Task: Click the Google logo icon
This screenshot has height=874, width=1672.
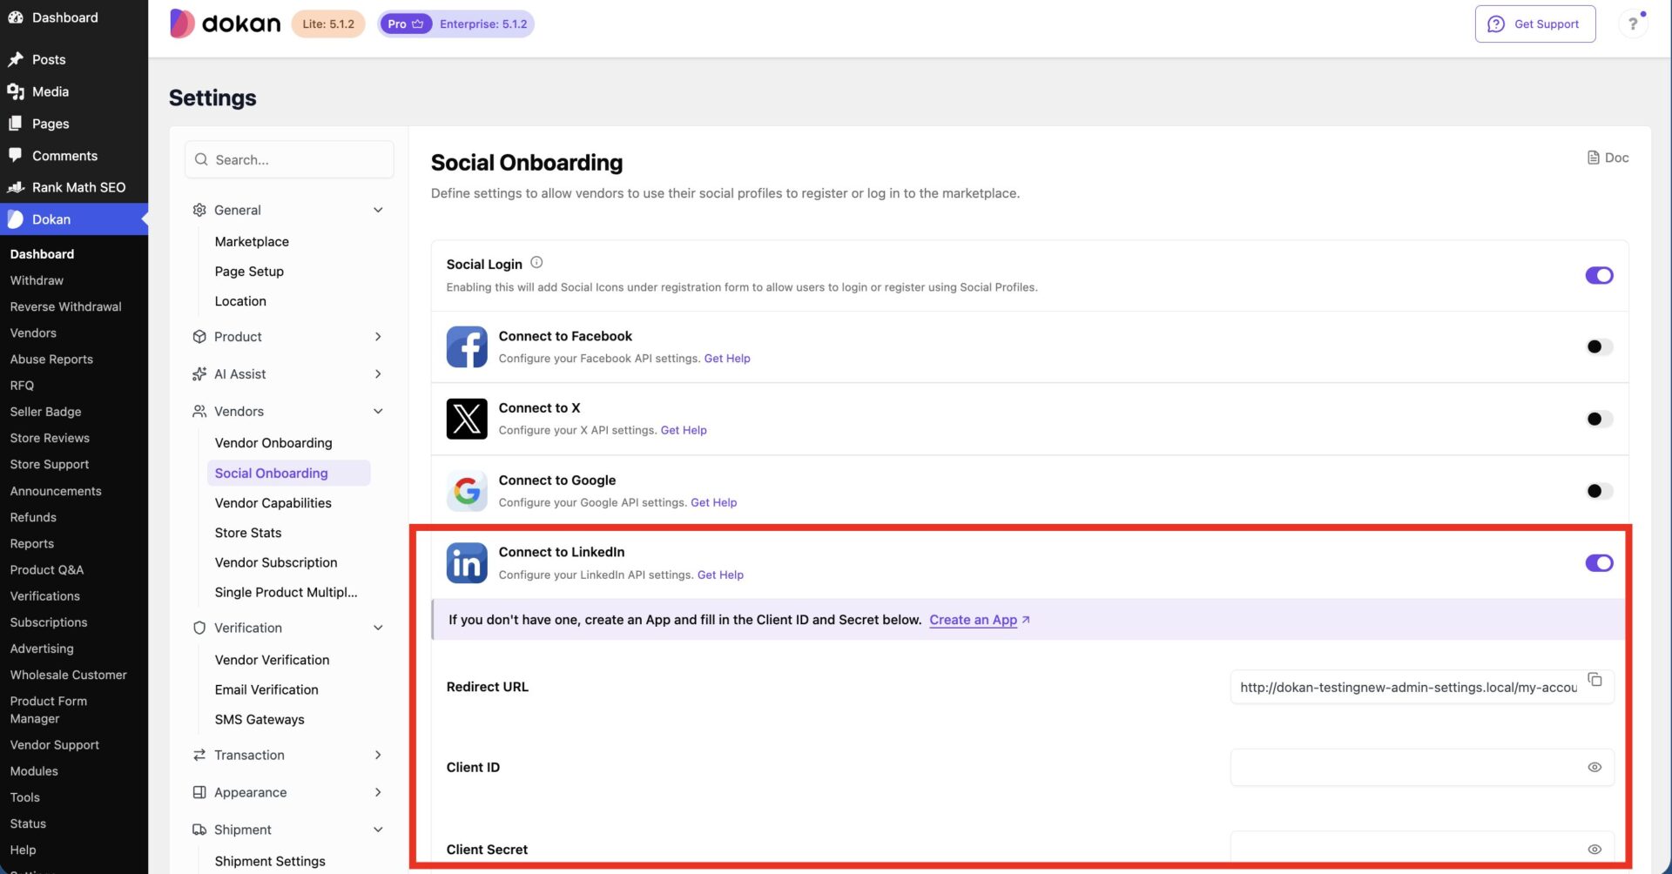Action: tap(467, 491)
